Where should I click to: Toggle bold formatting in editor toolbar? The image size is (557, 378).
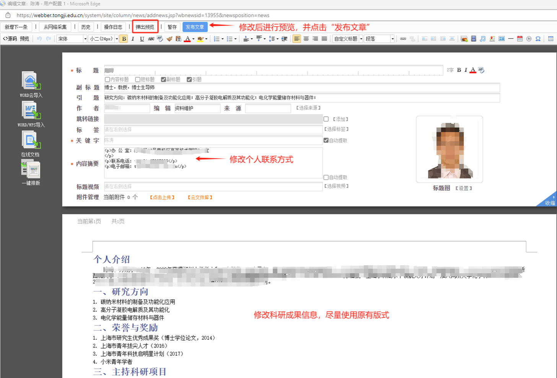coord(124,39)
